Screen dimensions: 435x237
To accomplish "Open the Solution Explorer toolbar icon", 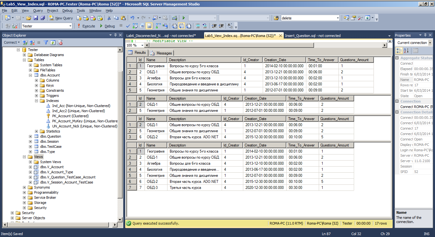I will tap(346, 18).
